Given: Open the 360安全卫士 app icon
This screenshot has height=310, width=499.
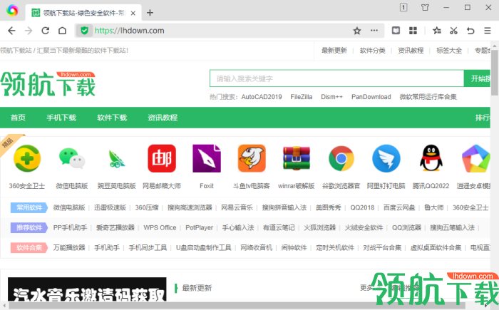Looking at the screenshot, I should pyautogui.click(x=27, y=158).
